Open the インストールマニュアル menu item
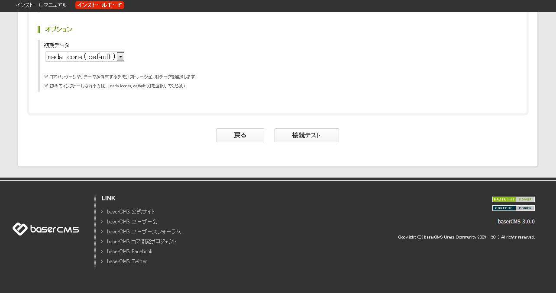 [x=41, y=6]
